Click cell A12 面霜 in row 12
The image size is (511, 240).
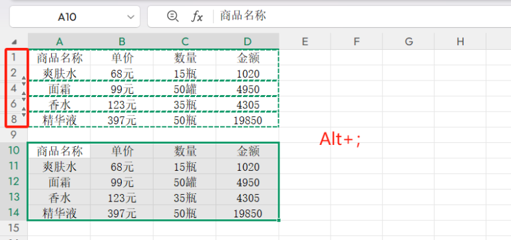(x=59, y=181)
